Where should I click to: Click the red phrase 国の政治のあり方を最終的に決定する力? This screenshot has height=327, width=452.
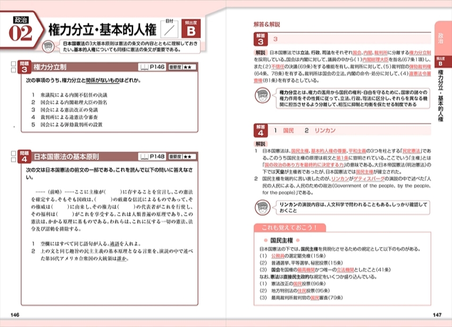(304, 165)
